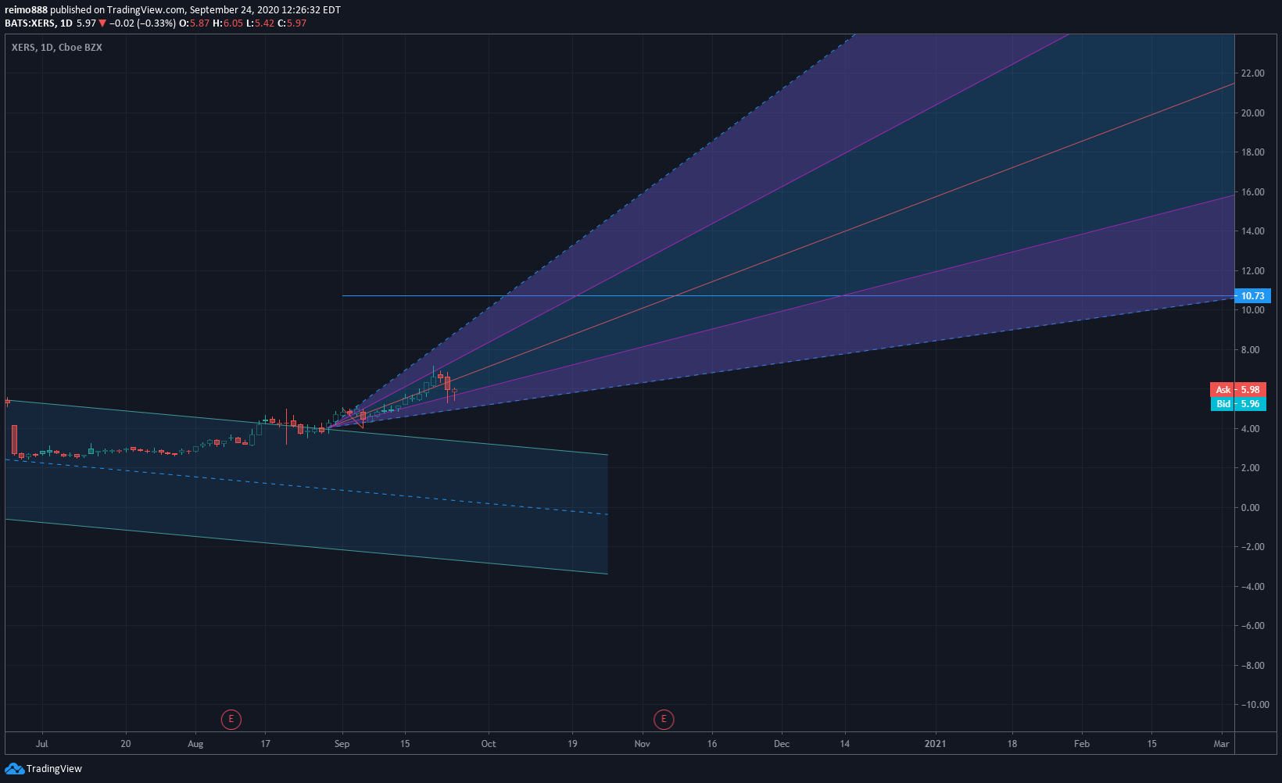Click the 16.00 price axis label
1282x783 pixels.
click(1252, 191)
